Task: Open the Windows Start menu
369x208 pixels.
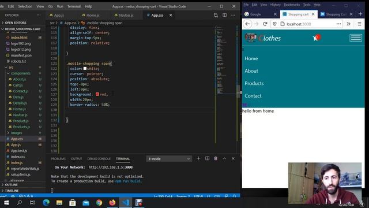Action: point(6,203)
